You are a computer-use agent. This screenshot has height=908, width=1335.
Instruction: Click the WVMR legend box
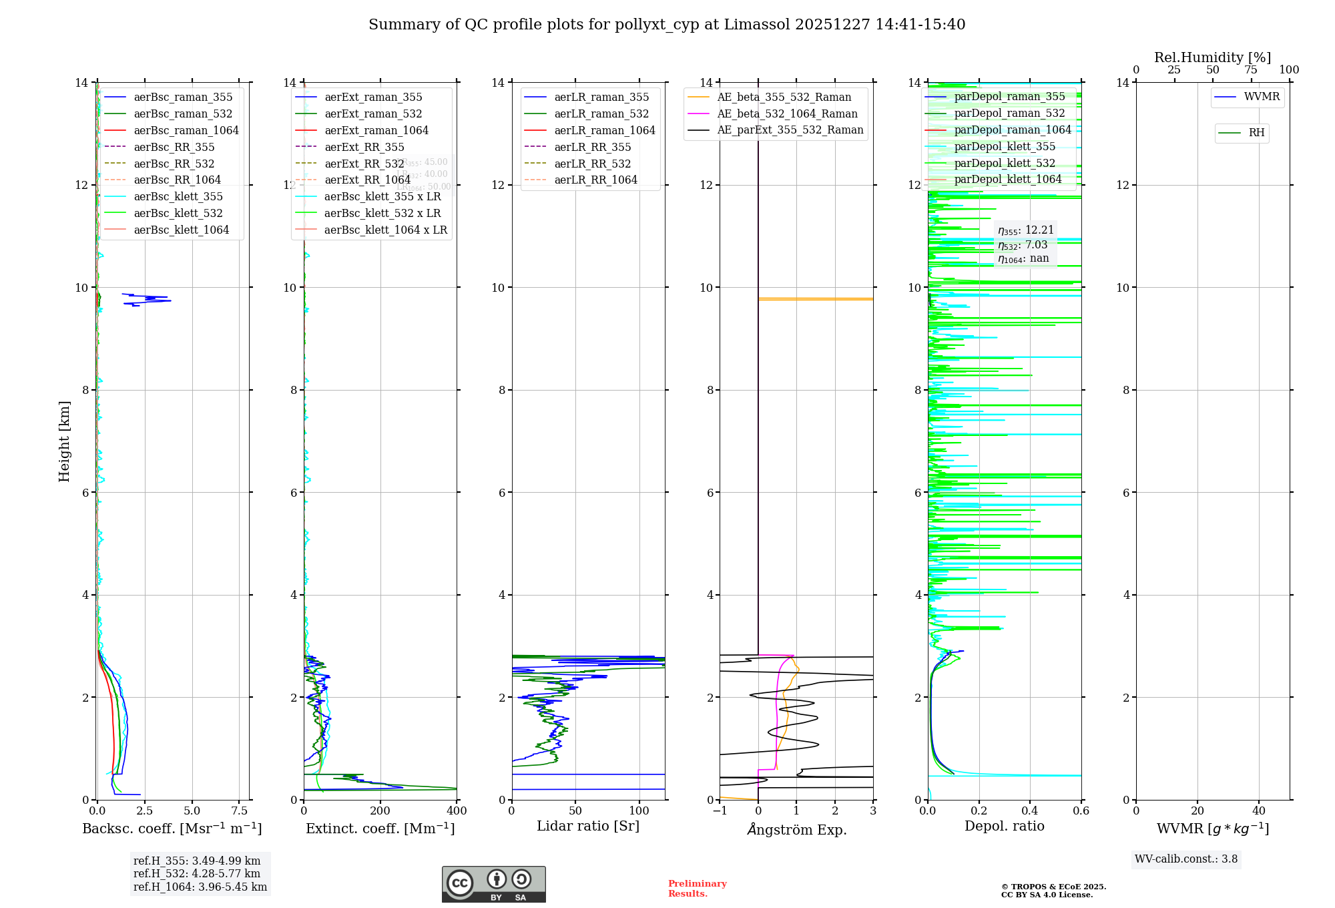[1247, 97]
